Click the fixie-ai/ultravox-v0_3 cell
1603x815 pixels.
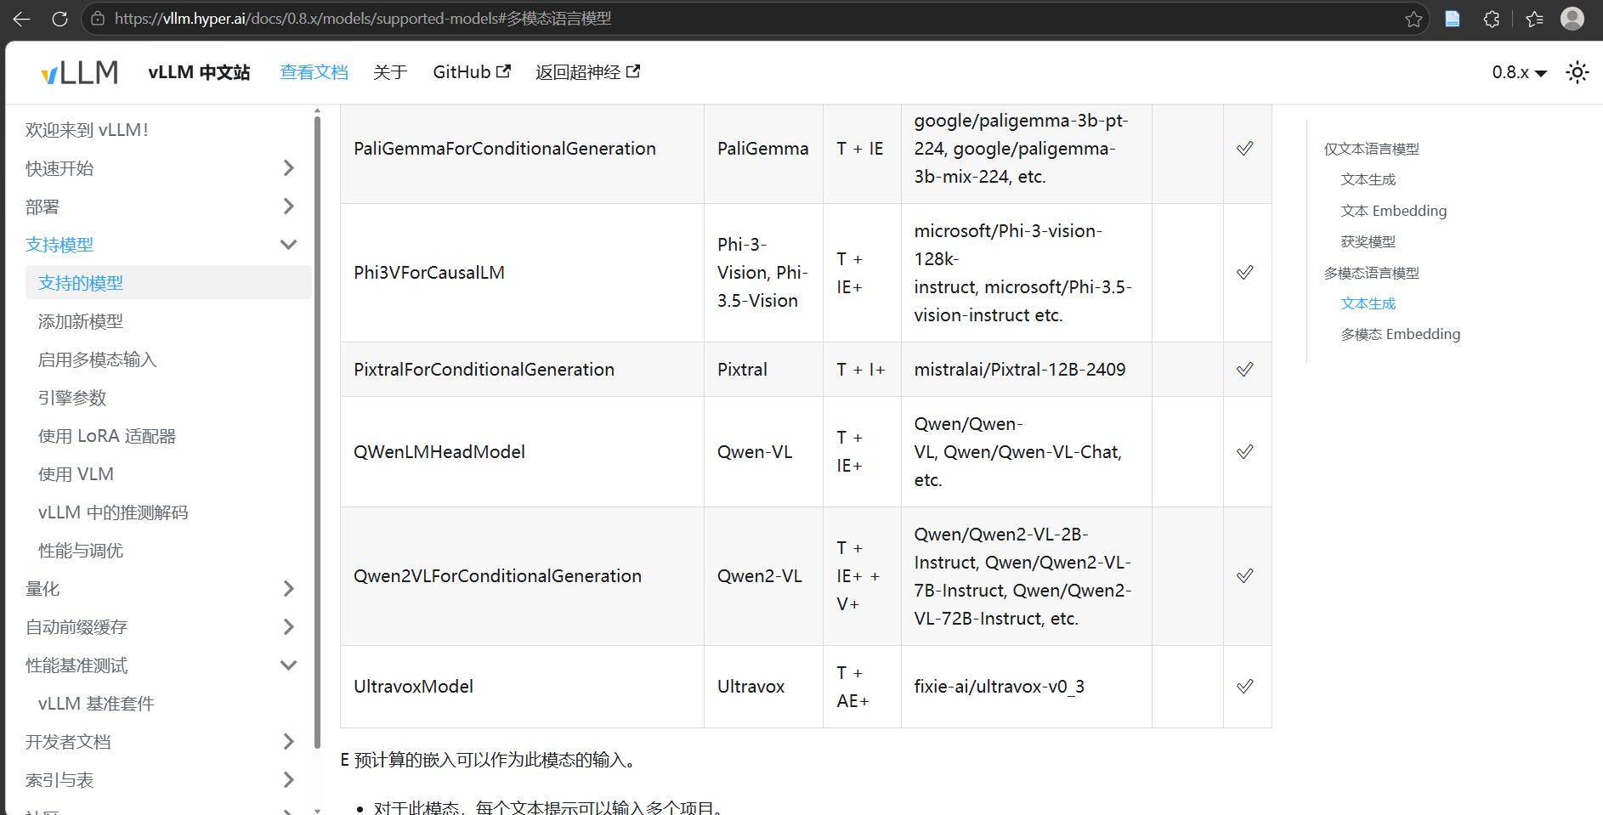(x=1027, y=687)
